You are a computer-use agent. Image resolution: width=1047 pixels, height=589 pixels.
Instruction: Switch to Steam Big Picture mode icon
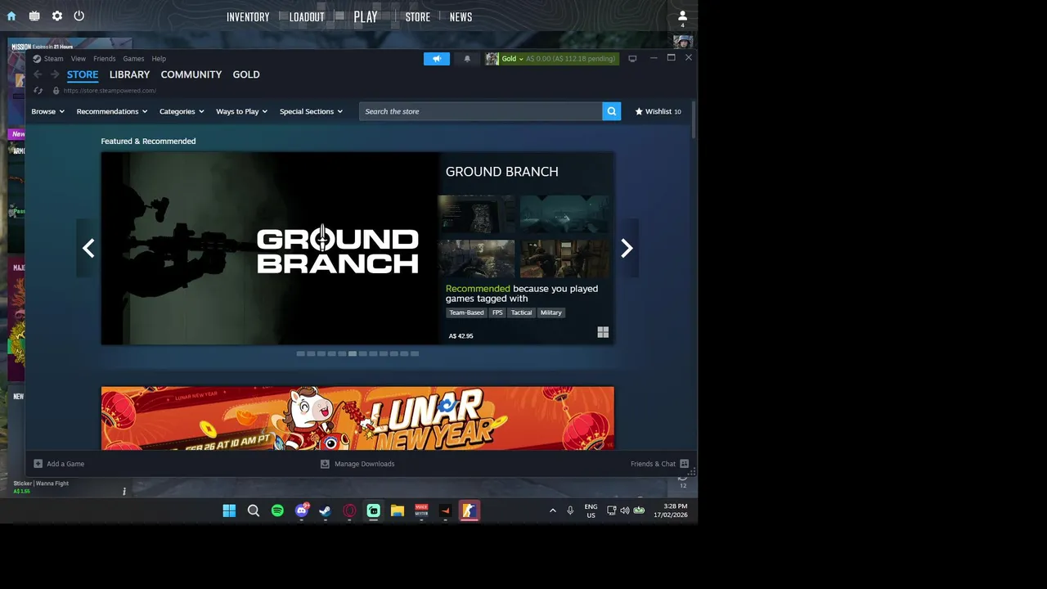tap(632, 59)
